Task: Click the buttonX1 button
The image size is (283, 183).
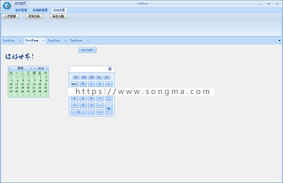Action: [87, 50]
